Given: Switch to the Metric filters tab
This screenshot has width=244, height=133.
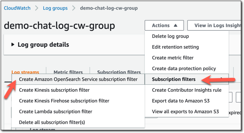Looking at the screenshot, I should point(68,72).
